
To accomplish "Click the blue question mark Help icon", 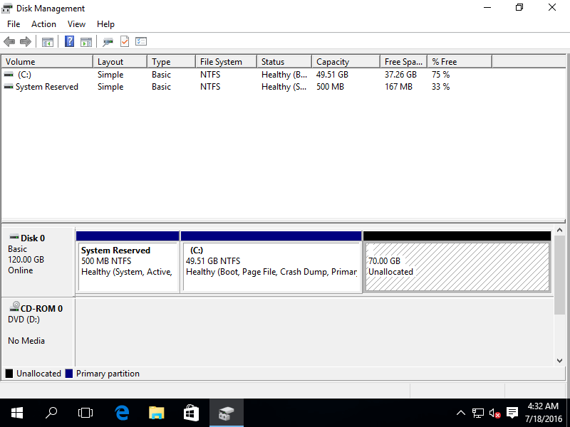I will [x=69, y=42].
